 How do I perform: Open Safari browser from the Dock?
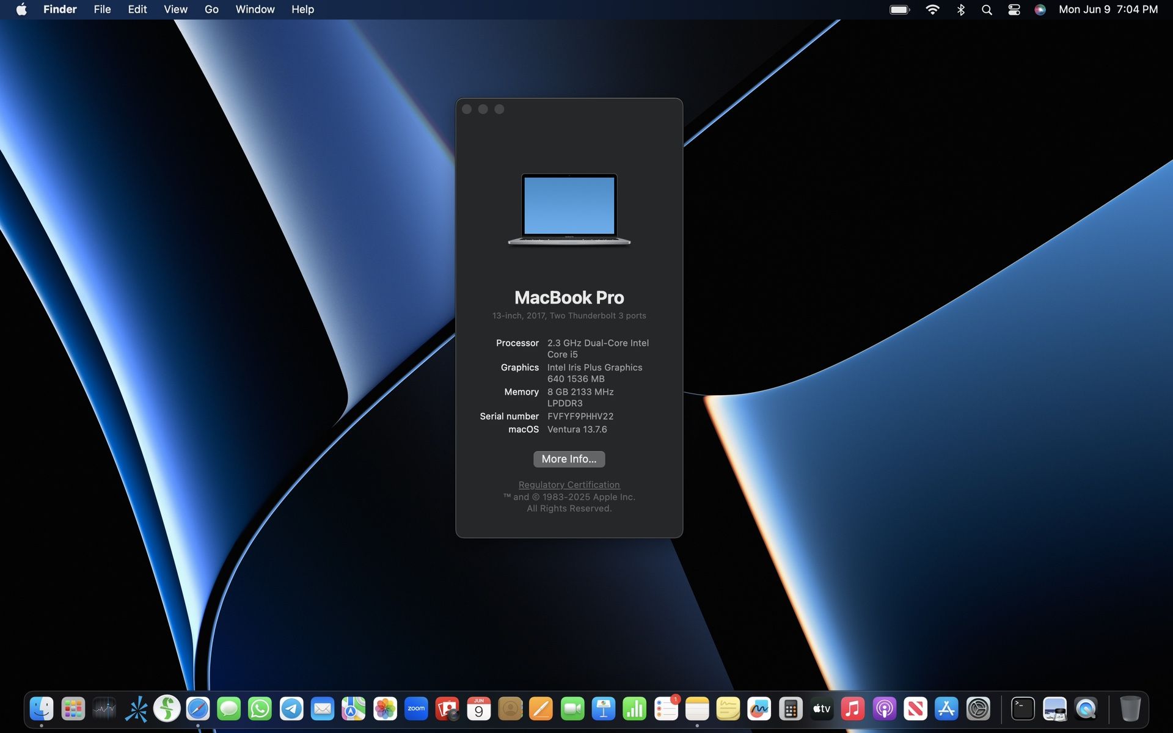pos(198,709)
